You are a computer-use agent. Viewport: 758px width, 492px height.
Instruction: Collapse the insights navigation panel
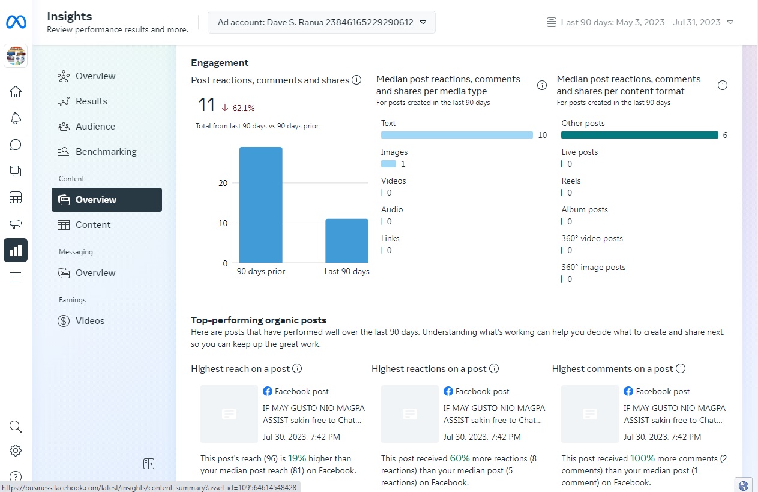(149, 463)
